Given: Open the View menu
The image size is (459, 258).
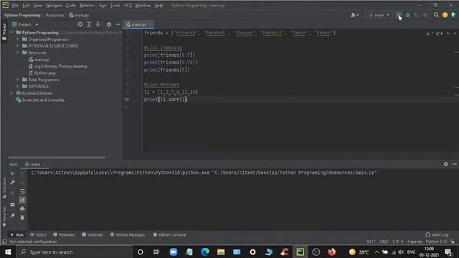Looking at the screenshot, I should point(37,5).
